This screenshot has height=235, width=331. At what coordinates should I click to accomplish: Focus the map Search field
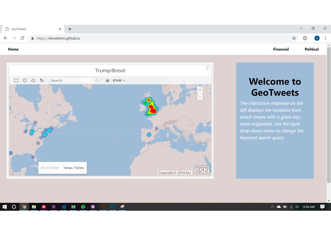tap(74, 80)
